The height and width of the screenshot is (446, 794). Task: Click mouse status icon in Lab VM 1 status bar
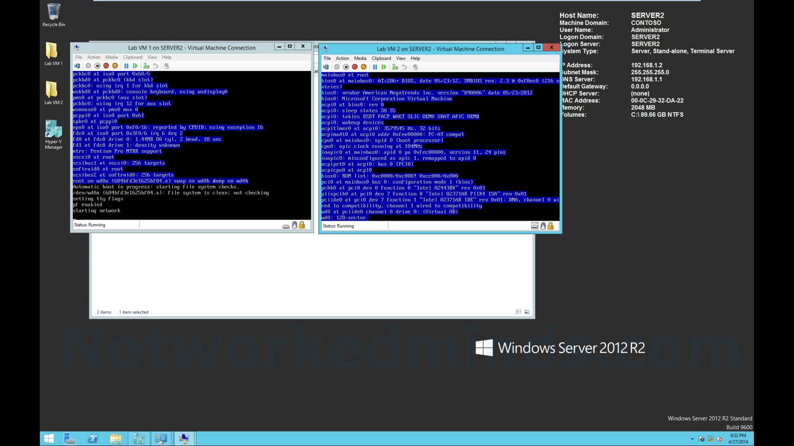point(294,225)
